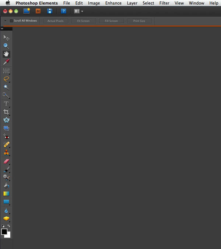Image resolution: width=221 pixels, height=249 pixels.
Task: Launch Adobe Bridge with Br icon
Action: [38, 11]
